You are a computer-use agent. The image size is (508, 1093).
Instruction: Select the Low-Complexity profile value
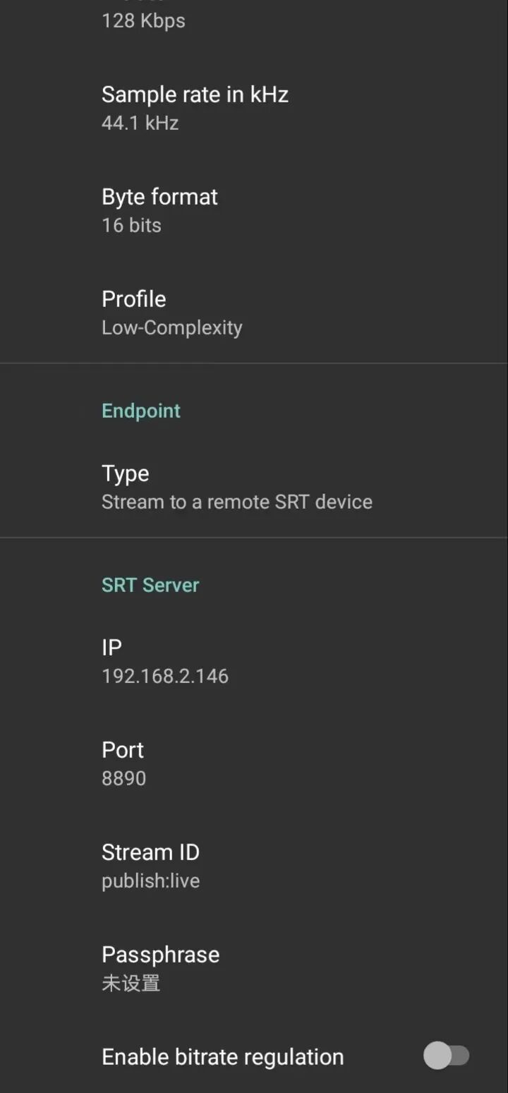point(171,327)
